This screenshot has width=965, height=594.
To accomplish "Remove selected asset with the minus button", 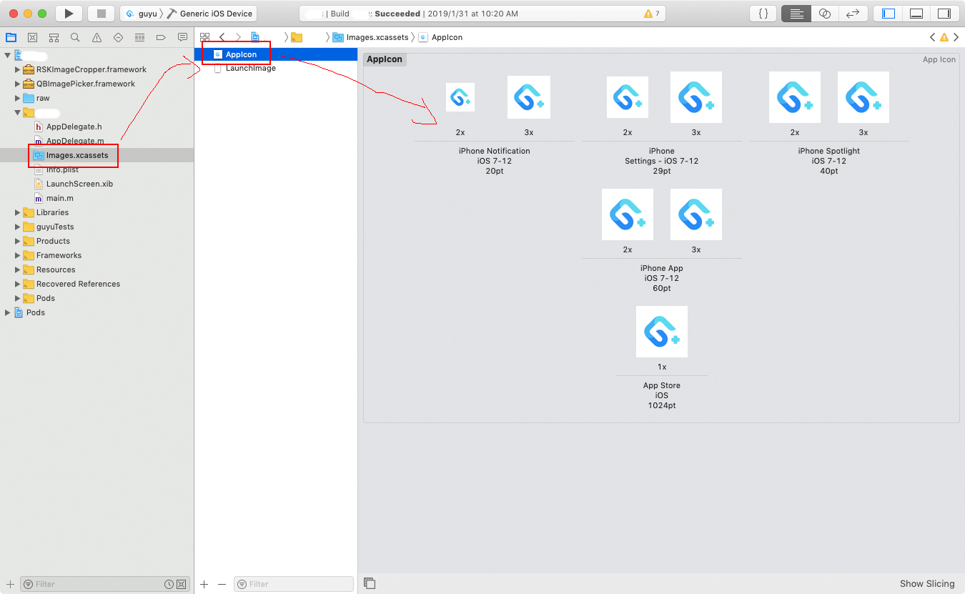I will (x=222, y=584).
